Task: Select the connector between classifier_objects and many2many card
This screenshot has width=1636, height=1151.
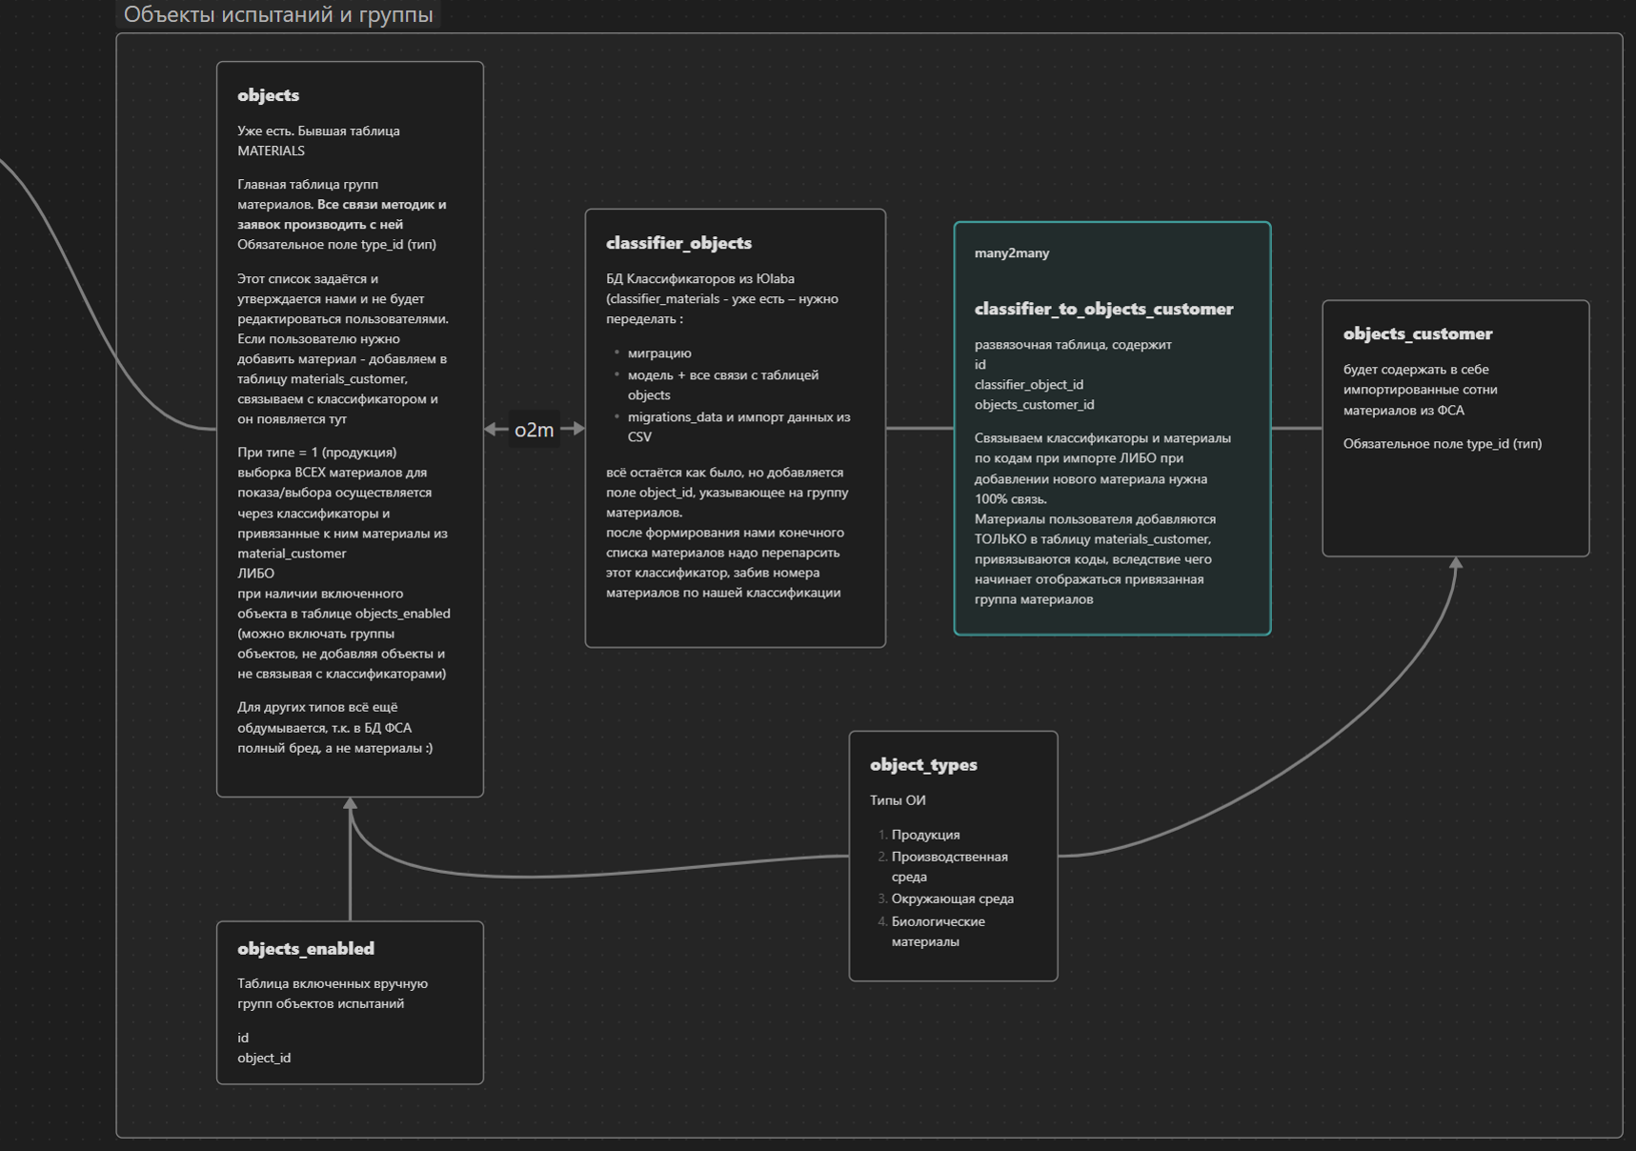Action: (919, 429)
